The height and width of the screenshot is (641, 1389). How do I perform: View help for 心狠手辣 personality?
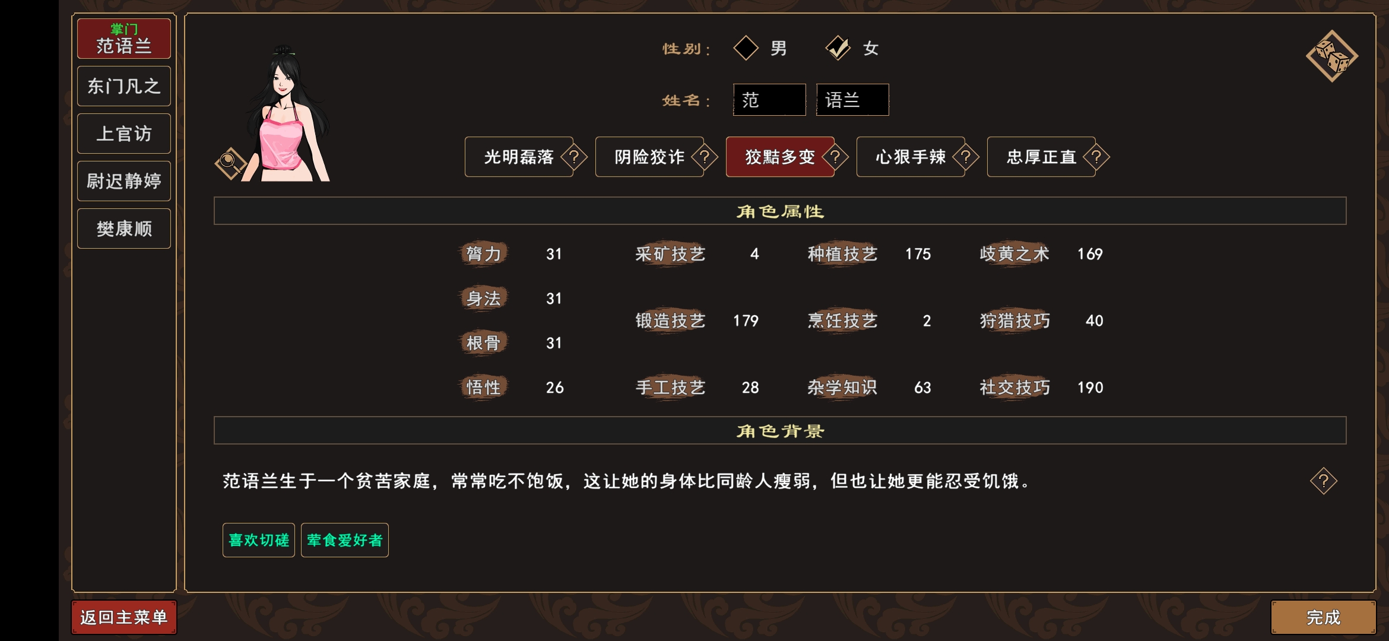pyautogui.click(x=965, y=158)
